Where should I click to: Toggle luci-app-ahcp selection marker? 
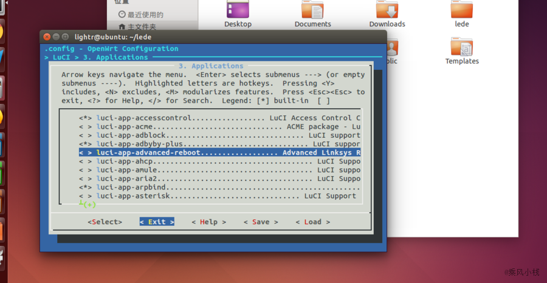(x=86, y=162)
